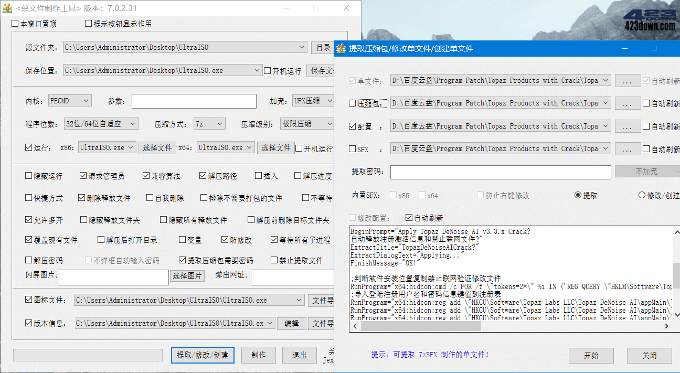680x373 pixels.
Task: Click the 开始 button to begin extraction
Action: coord(591,355)
